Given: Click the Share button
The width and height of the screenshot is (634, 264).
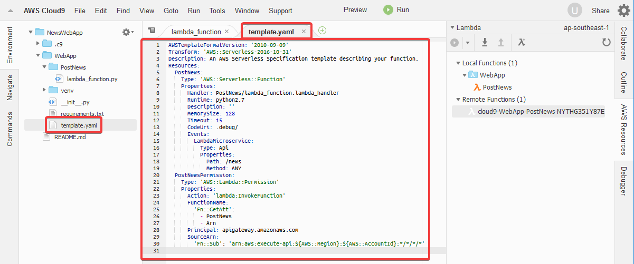Looking at the screenshot, I should (x=600, y=11).
